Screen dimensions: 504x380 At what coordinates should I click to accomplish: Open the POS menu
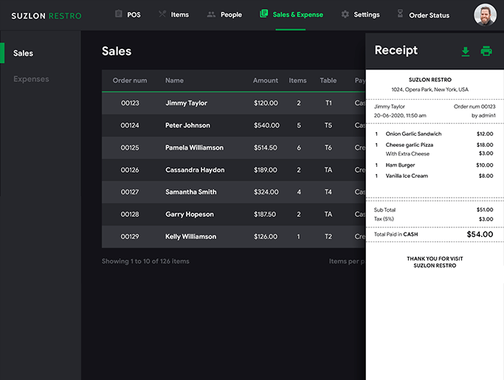(134, 15)
